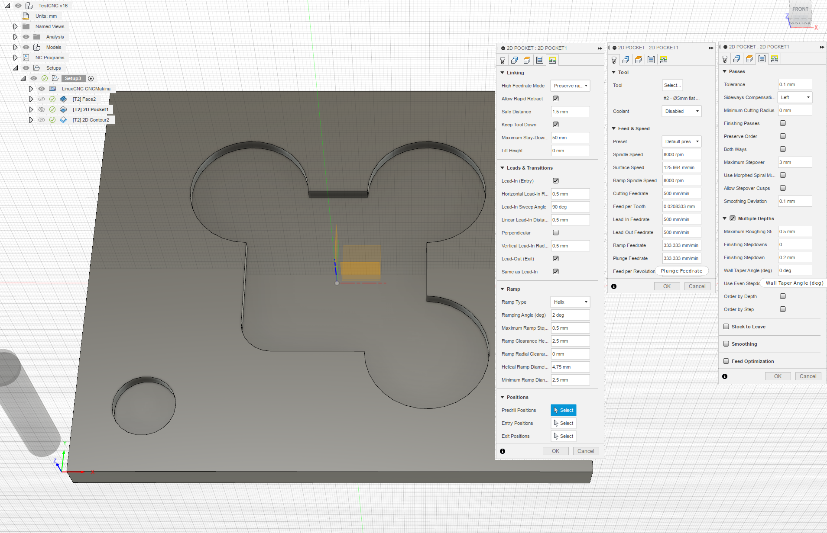Click the FRONT face of view cube
Viewport: 827px width, 533px height.
(800, 9)
